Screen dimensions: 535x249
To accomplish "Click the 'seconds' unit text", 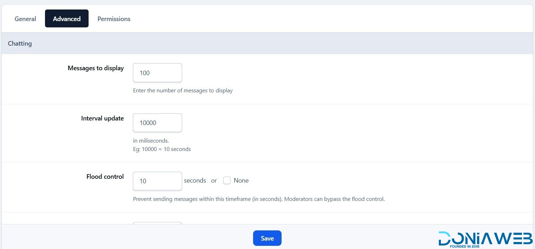I will [195, 181].
